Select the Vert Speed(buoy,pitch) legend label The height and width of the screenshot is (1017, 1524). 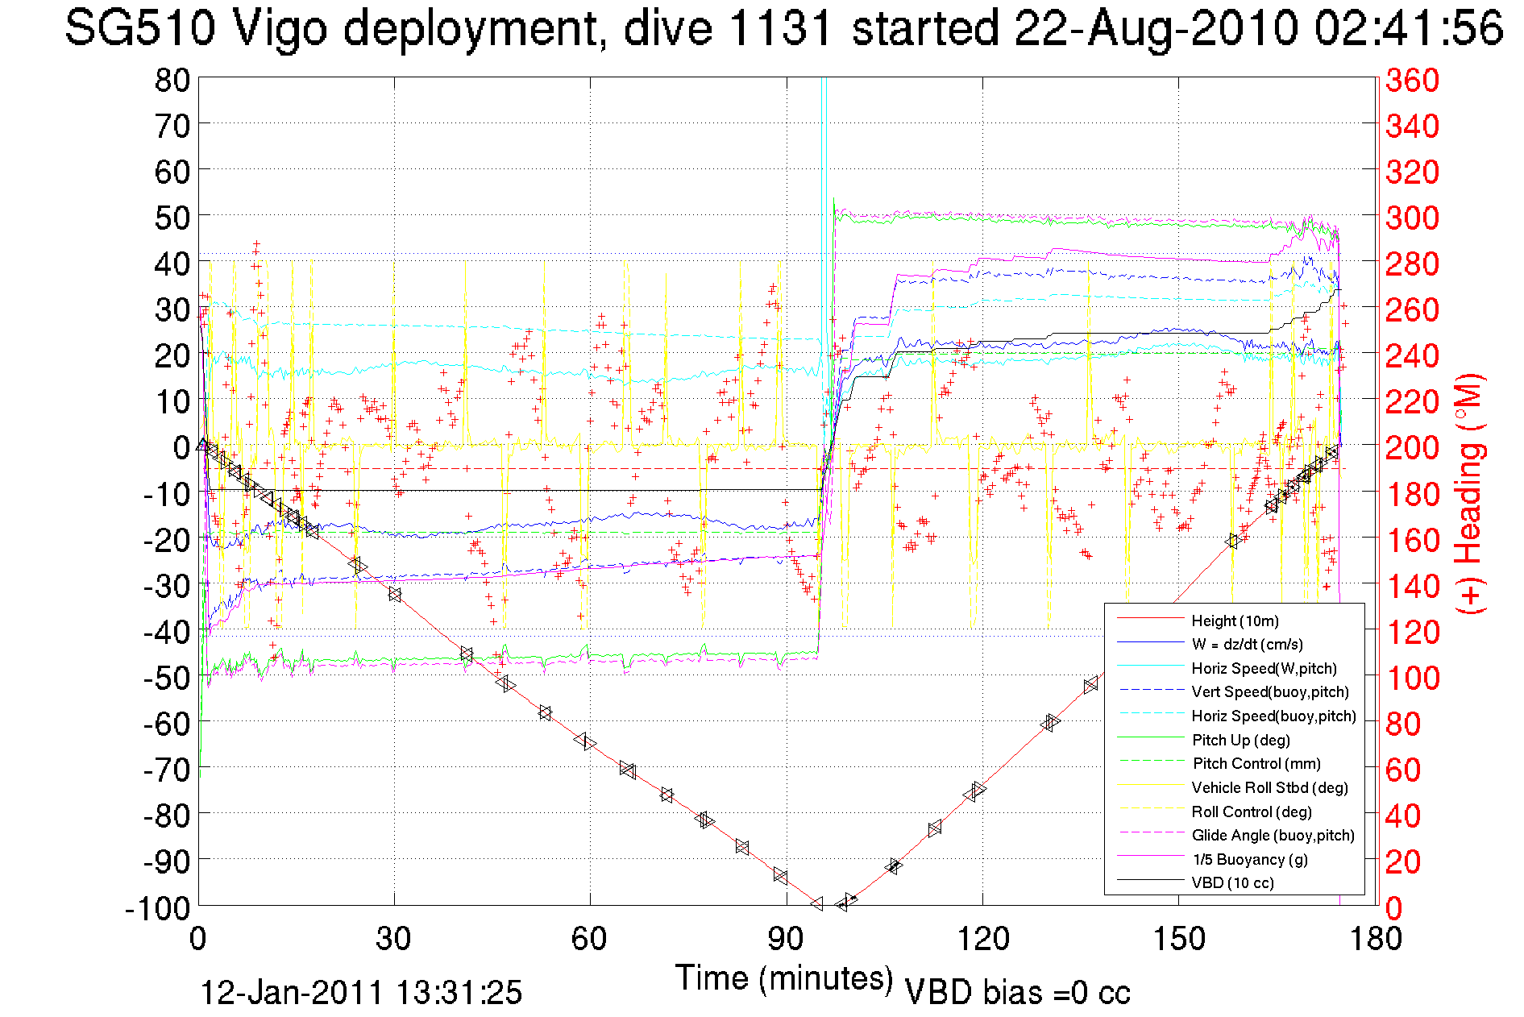pos(1269,691)
